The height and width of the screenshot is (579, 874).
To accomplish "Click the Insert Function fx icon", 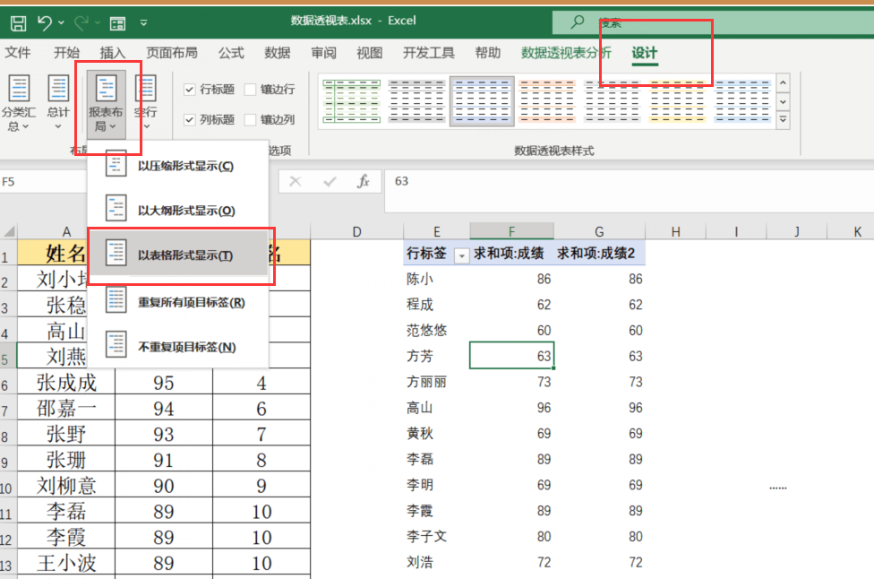I will click(x=364, y=181).
